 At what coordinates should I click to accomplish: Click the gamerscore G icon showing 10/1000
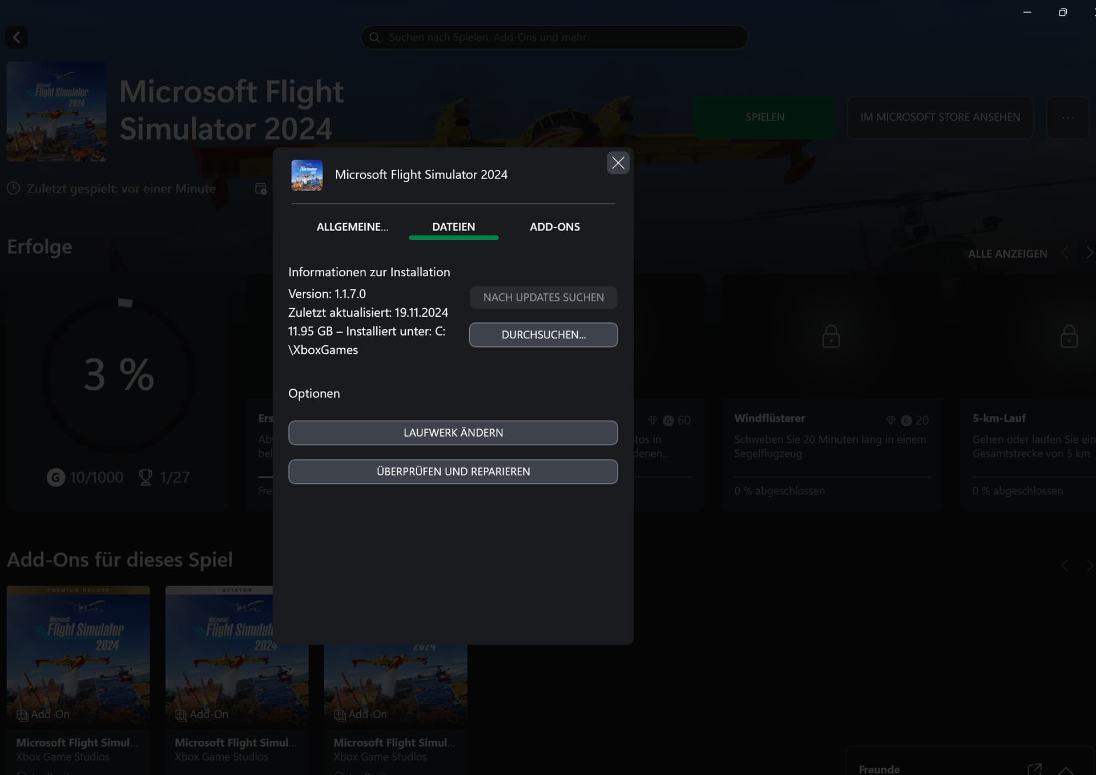click(55, 477)
